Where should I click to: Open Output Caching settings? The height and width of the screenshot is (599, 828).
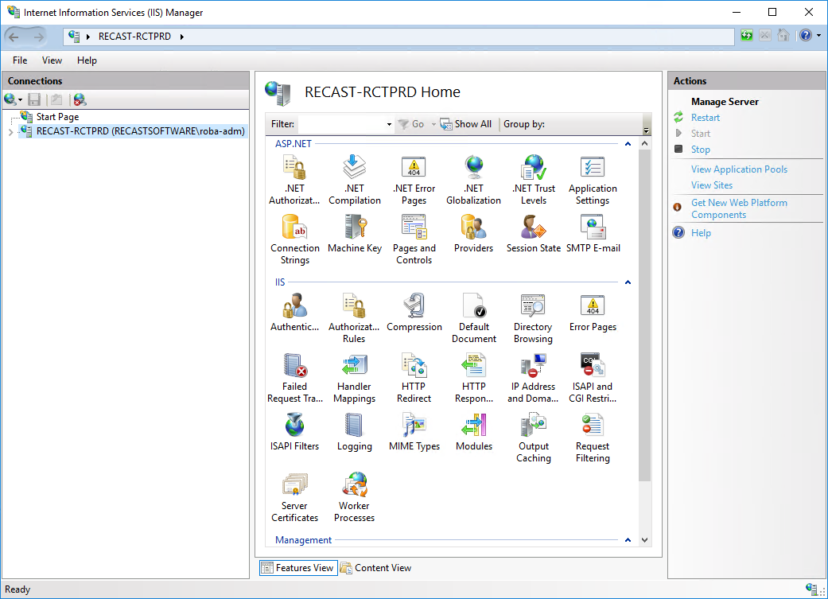534,438
